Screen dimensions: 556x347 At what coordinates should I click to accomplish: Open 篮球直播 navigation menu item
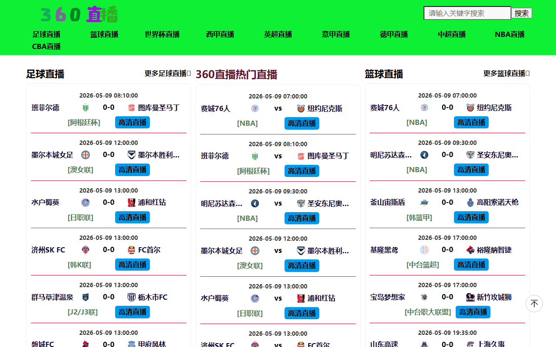pos(104,34)
